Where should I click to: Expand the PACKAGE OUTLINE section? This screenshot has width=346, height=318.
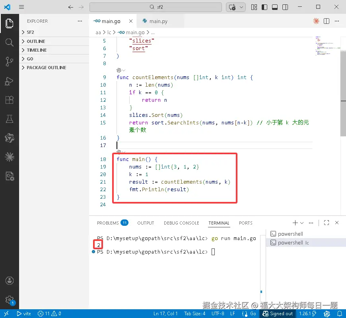point(54,68)
